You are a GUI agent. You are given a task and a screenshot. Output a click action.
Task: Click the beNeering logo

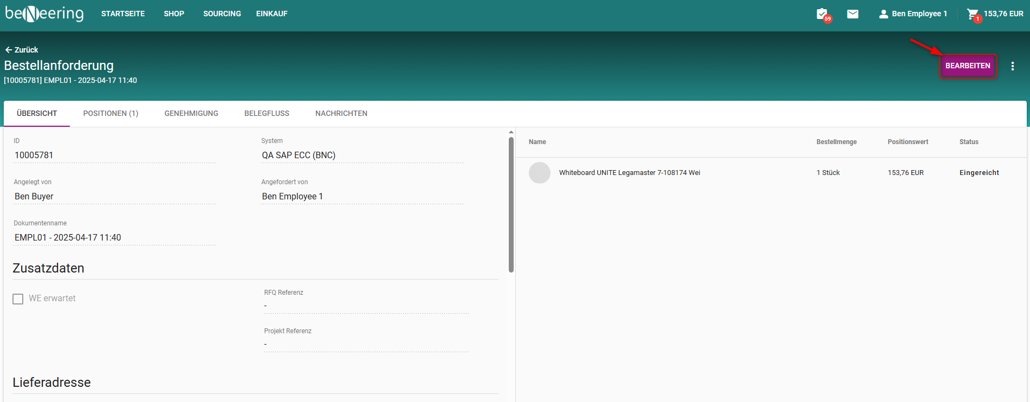[44, 14]
